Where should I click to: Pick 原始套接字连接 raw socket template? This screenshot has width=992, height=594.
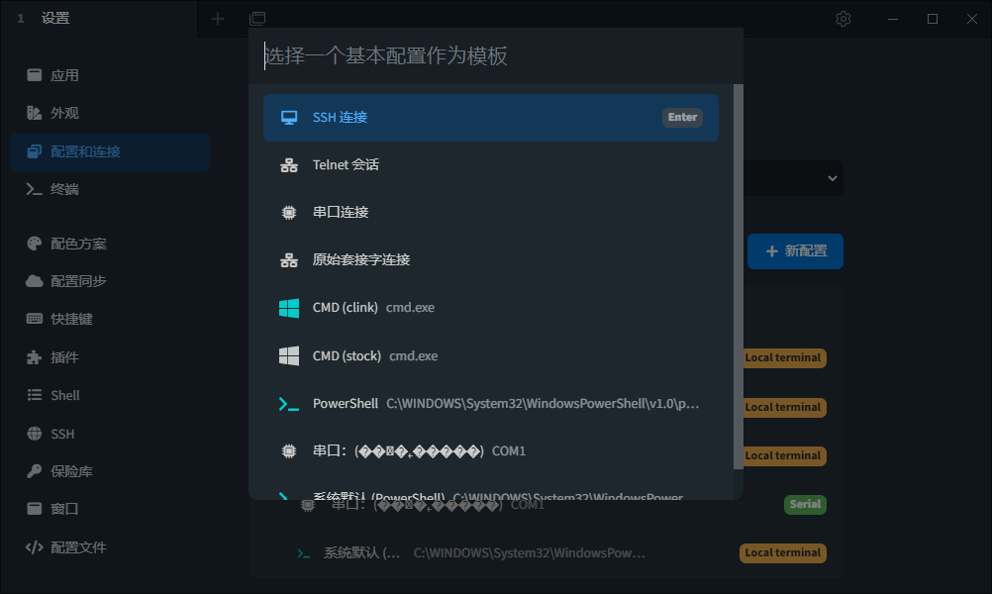pyautogui.click(x=490, y=260)
